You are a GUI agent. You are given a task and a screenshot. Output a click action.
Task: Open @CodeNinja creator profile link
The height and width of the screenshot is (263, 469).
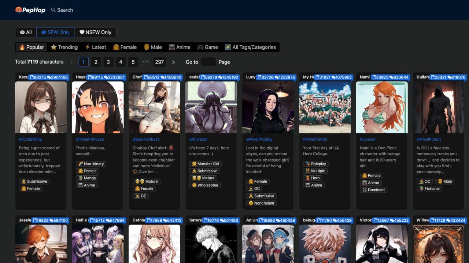tap(31, 139)
